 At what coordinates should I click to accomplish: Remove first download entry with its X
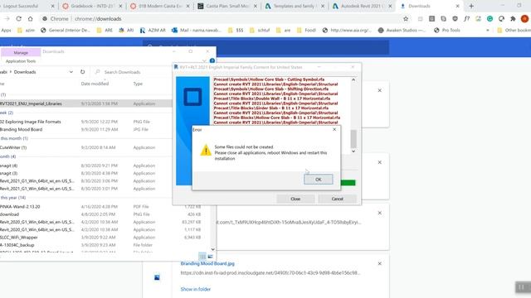[380, 90]
